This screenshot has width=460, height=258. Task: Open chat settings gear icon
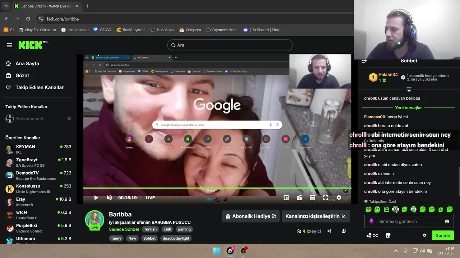(x=424, y=235)
